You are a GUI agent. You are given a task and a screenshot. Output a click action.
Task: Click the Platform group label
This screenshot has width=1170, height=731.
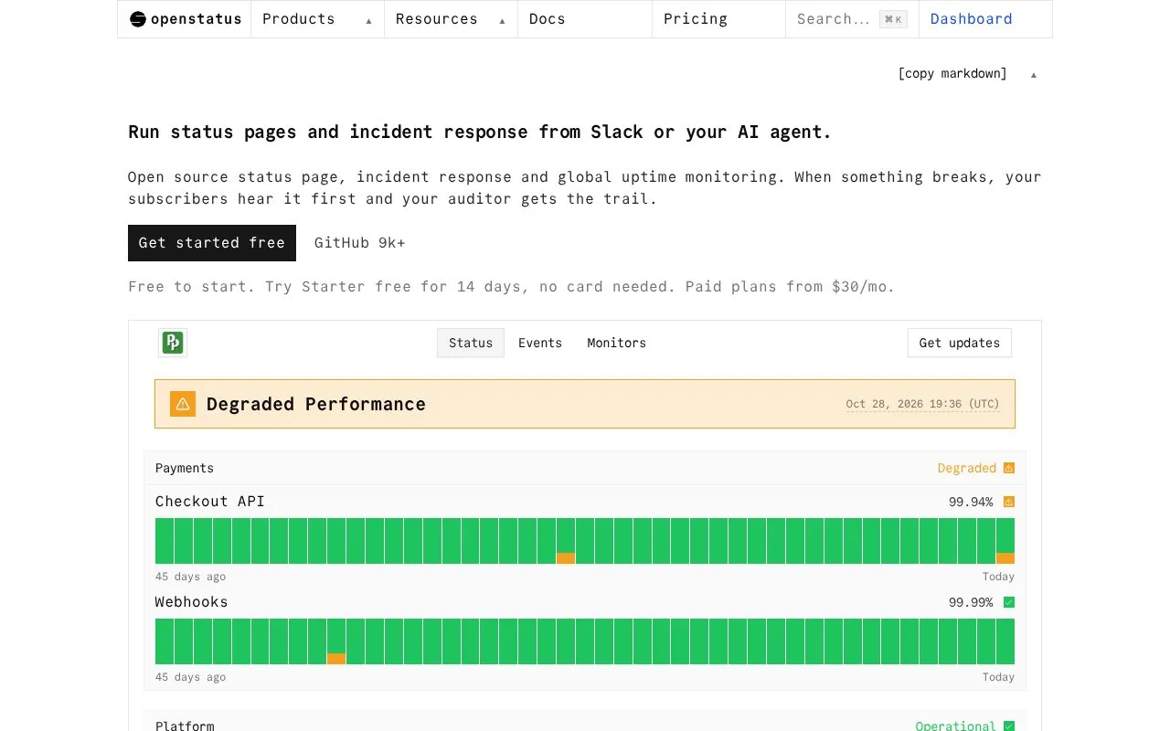185,726
